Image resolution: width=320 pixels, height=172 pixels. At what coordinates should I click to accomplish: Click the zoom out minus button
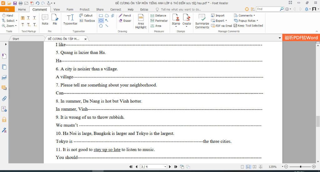click(x=286, y=167)
